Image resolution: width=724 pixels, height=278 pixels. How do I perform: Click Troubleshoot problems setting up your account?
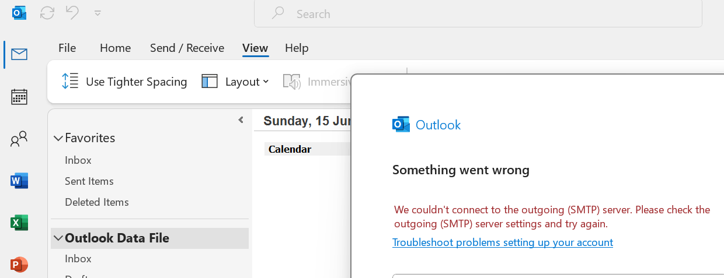502,242
